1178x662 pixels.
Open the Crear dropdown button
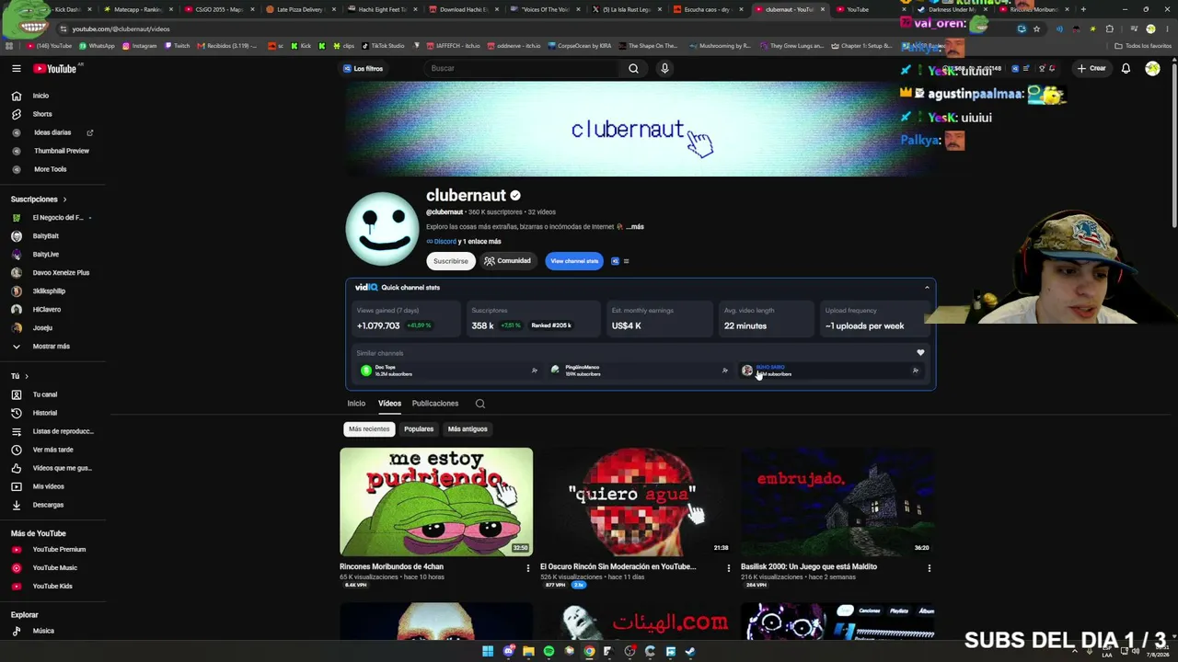click(1091, 68)
